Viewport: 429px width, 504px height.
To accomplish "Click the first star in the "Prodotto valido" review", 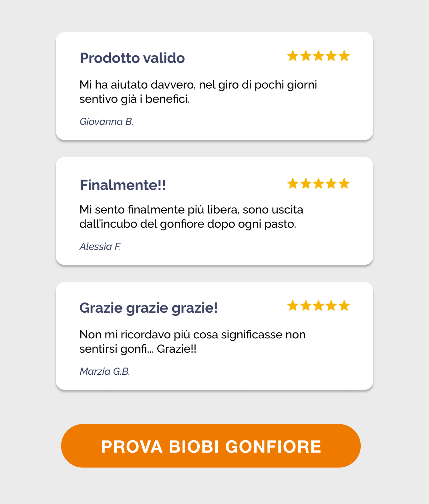I will click(x=293, y=56).
